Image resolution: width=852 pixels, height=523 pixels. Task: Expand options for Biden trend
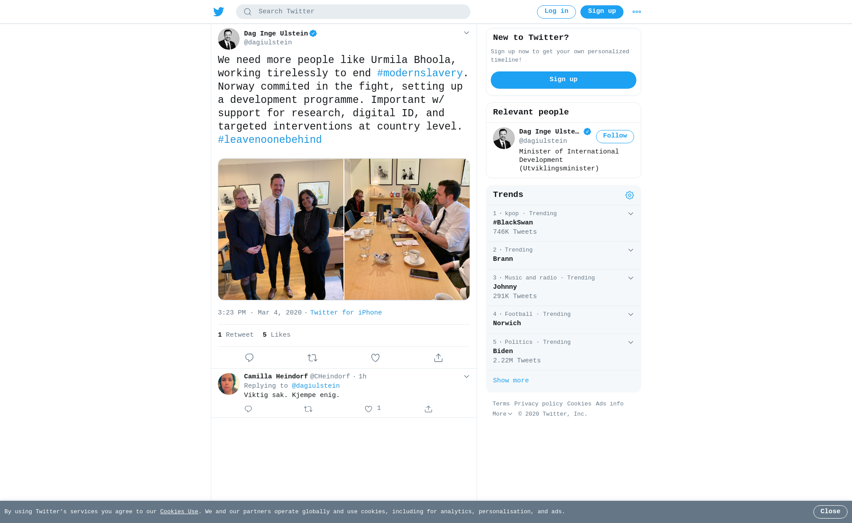point(631,342)
